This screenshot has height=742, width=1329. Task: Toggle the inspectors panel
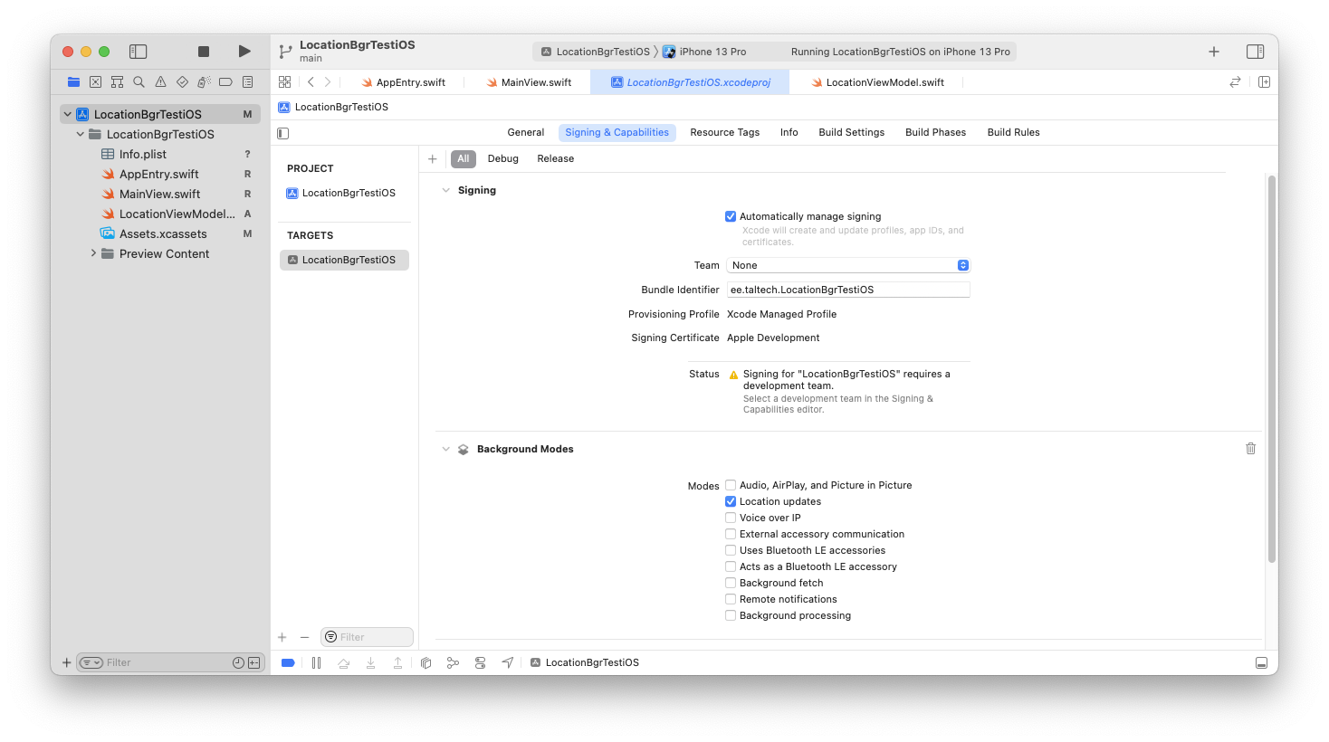click(x=1255, y=52)
